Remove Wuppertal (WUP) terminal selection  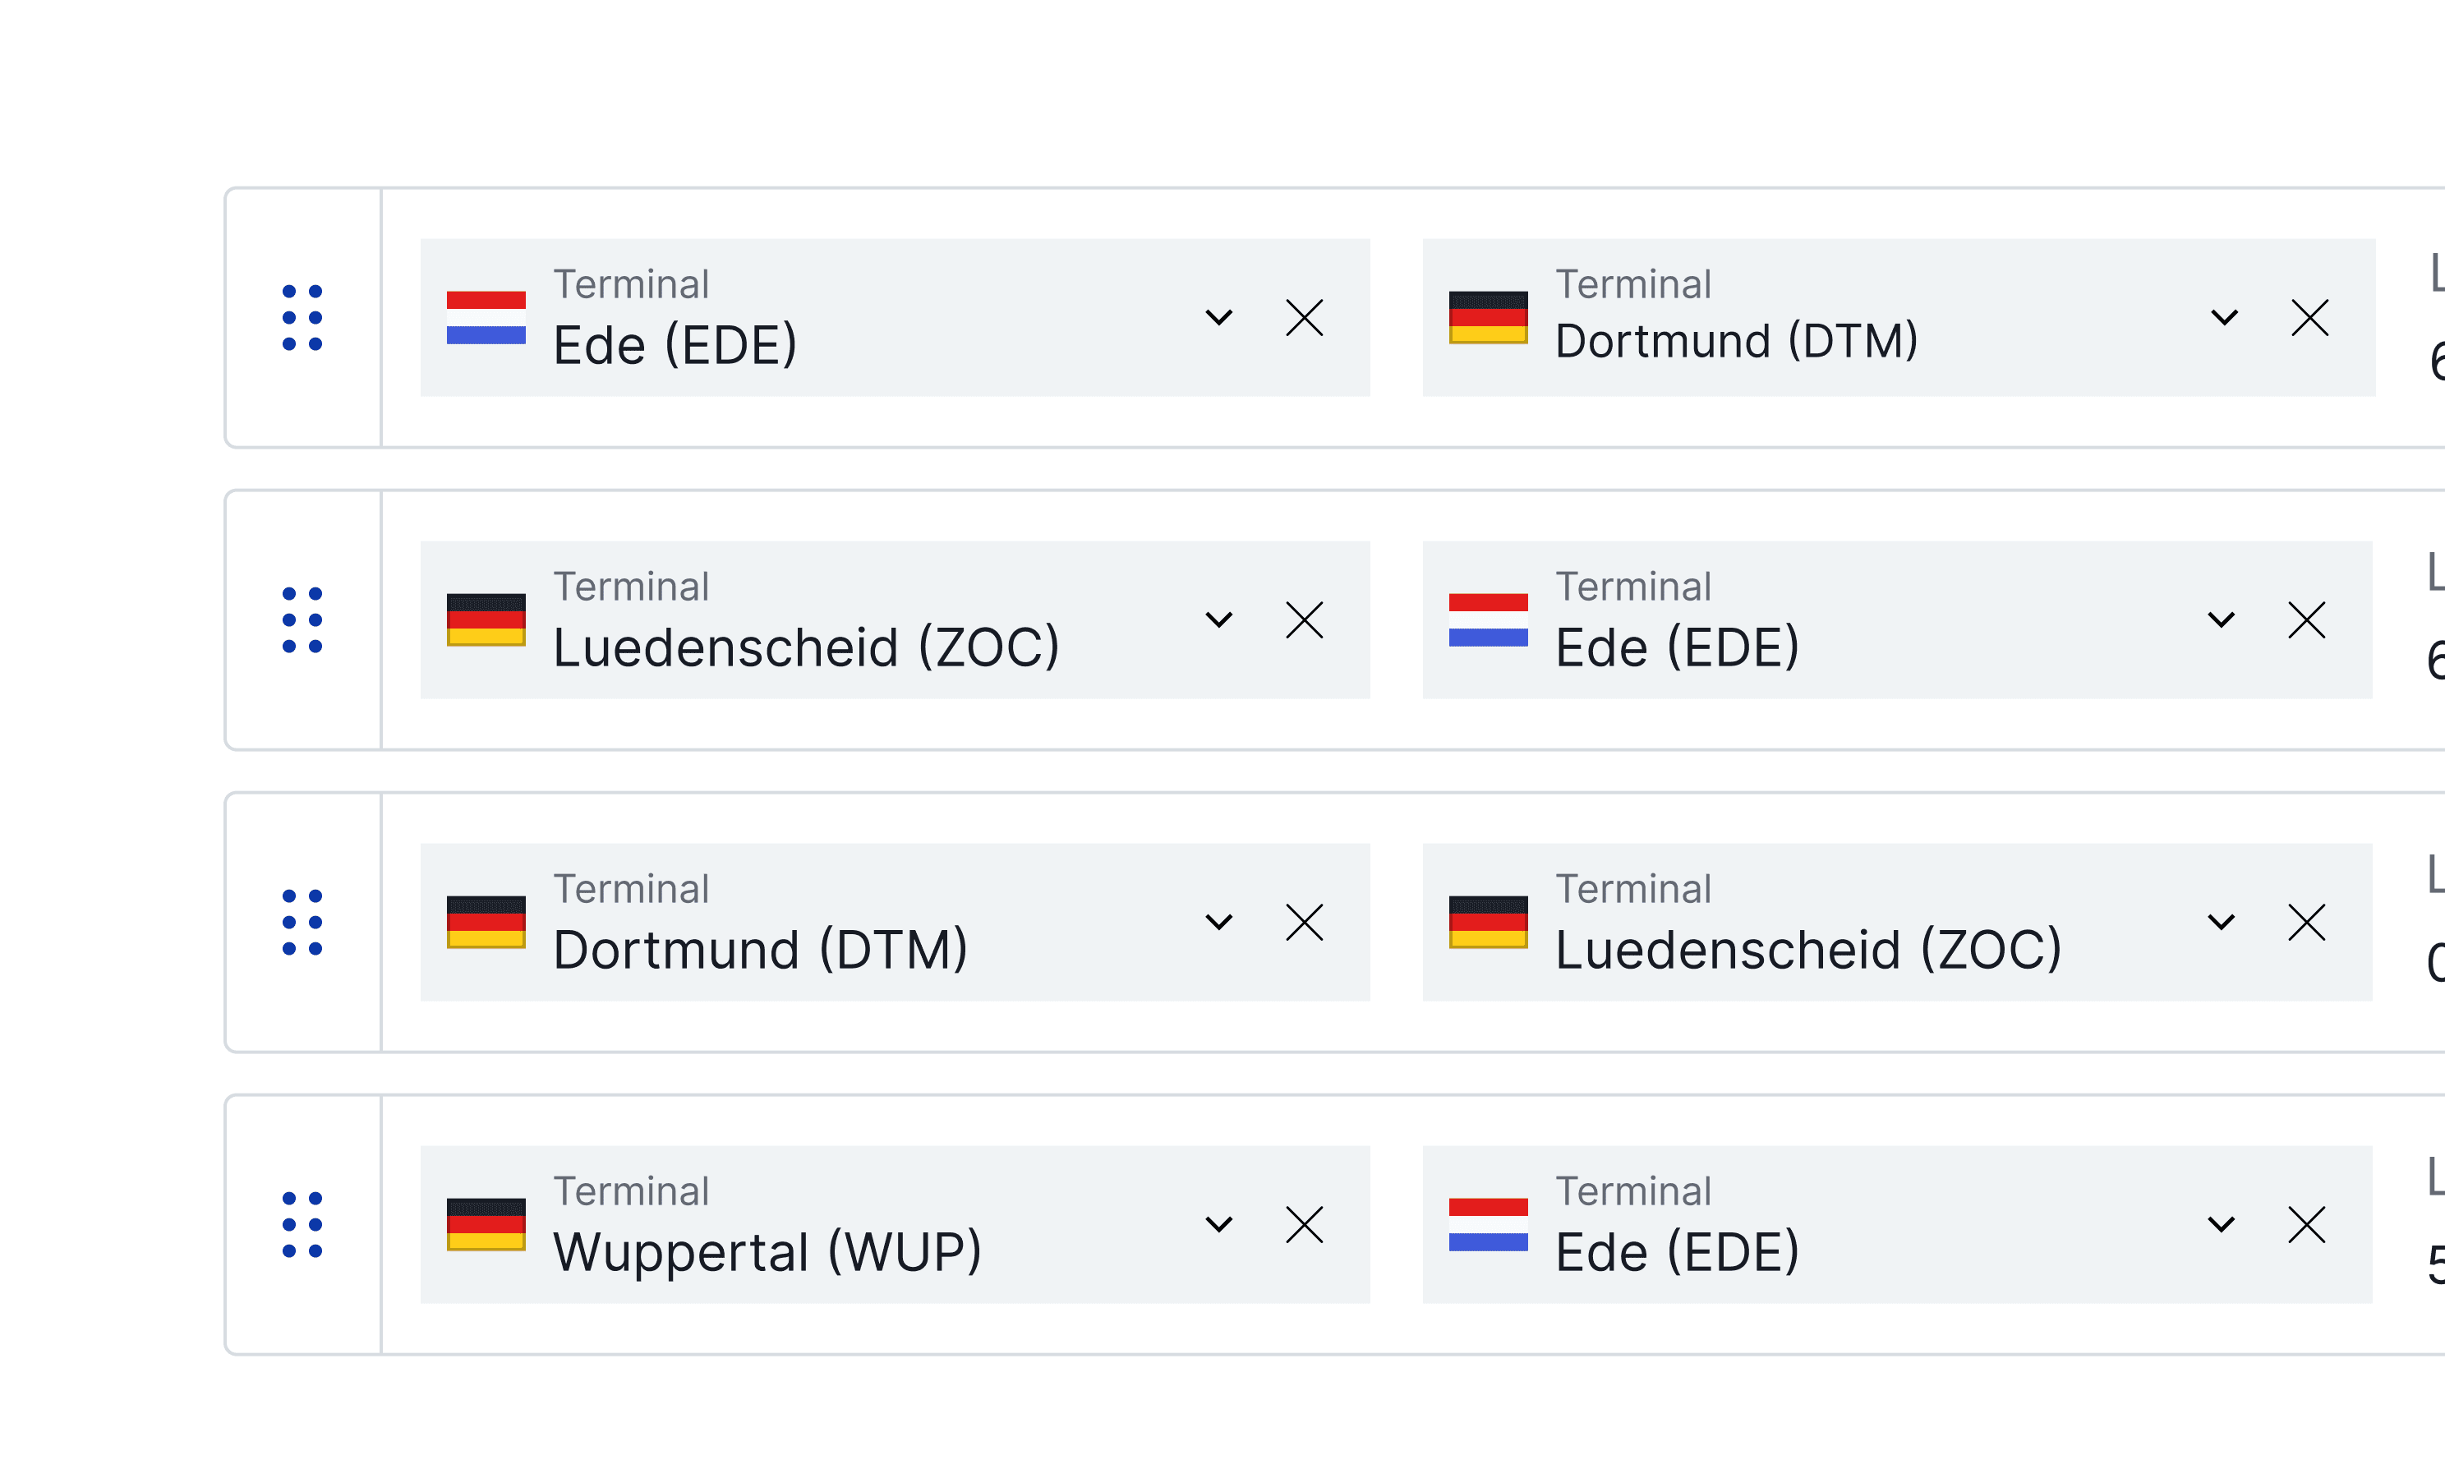(x=1304, y=1224)
